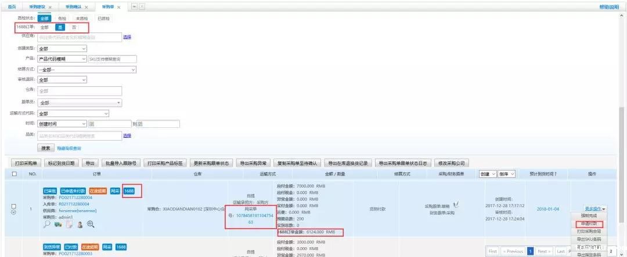Image resolution: width=627 pixels, height=257 pixels.
Task: Click the edit icon beside 采购跟单
Action: point(456,204)
